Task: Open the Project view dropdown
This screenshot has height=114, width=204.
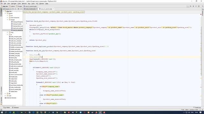Action: pos(7,9)
